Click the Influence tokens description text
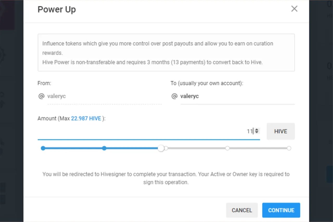 tap(158, 48)
